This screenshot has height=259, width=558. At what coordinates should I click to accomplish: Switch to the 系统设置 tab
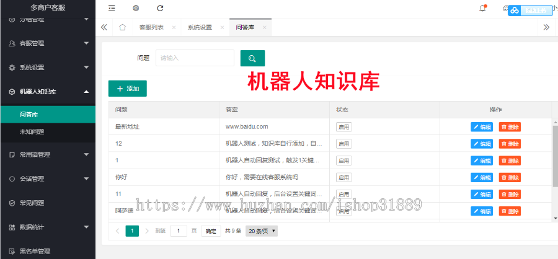[200, 27]
